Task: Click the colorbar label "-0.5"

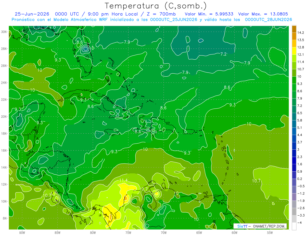Action: click(x=301, y=186)
